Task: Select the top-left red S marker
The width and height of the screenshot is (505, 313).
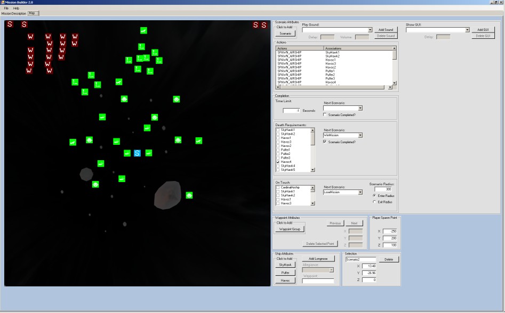Action: coord(10,24)
